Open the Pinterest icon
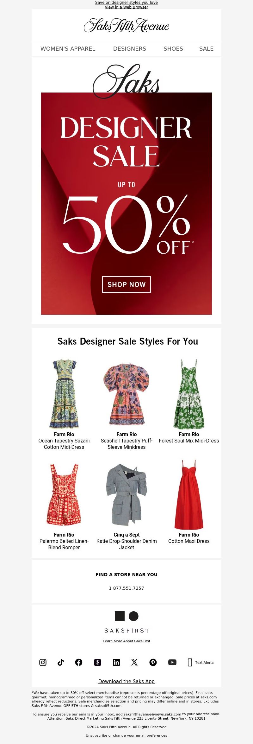The image size is (253, 744). point(153,662)
